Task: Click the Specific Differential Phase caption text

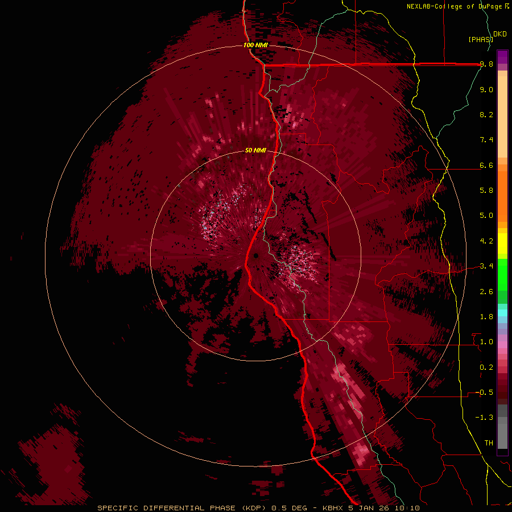Action: point(258,508)
